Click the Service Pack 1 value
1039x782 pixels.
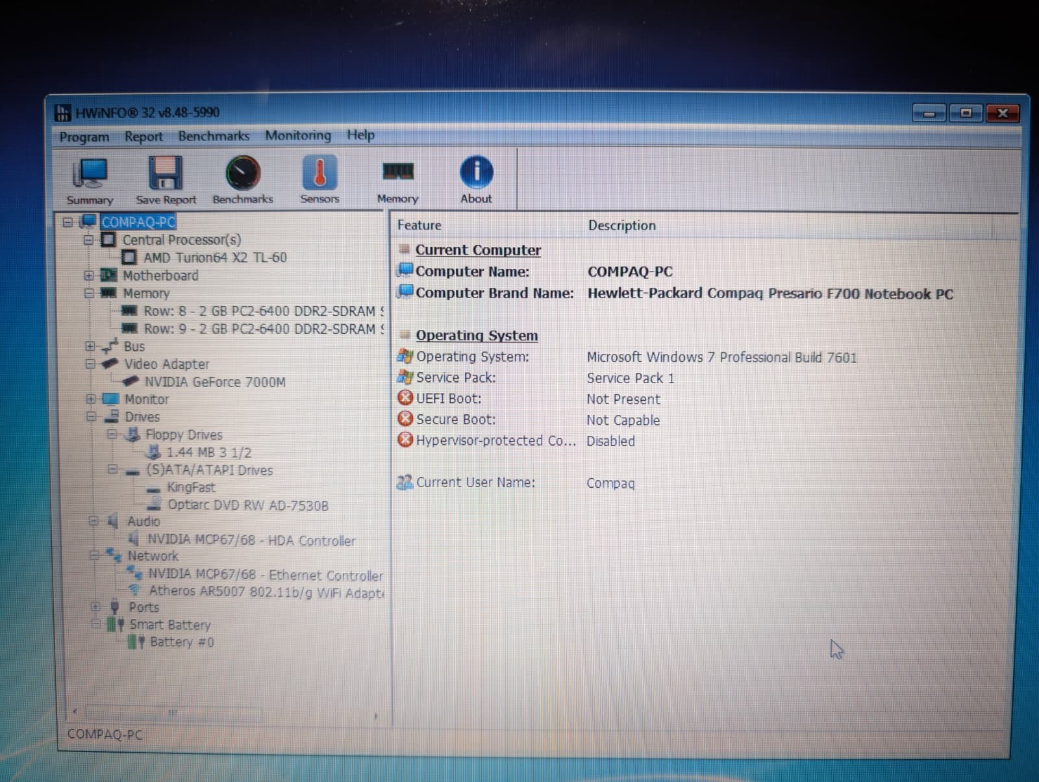click(x=631, y=378)
